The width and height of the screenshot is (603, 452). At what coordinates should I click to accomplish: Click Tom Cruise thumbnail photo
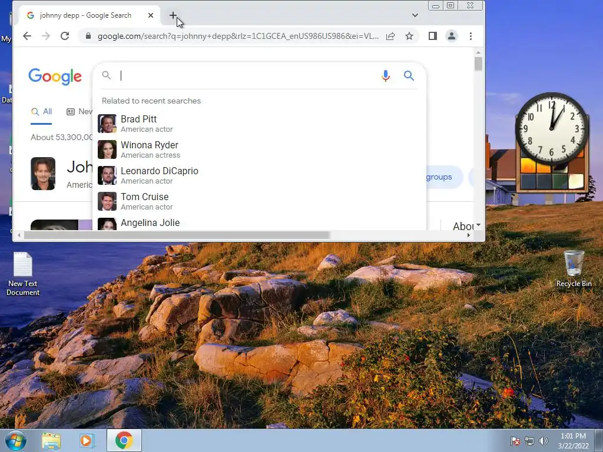(107, 201)
